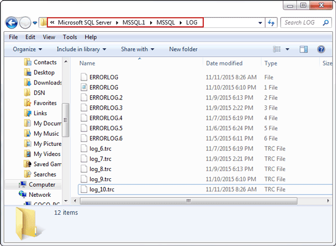
Task: Select My Videos in navigation pane
Action: [42, 154]
